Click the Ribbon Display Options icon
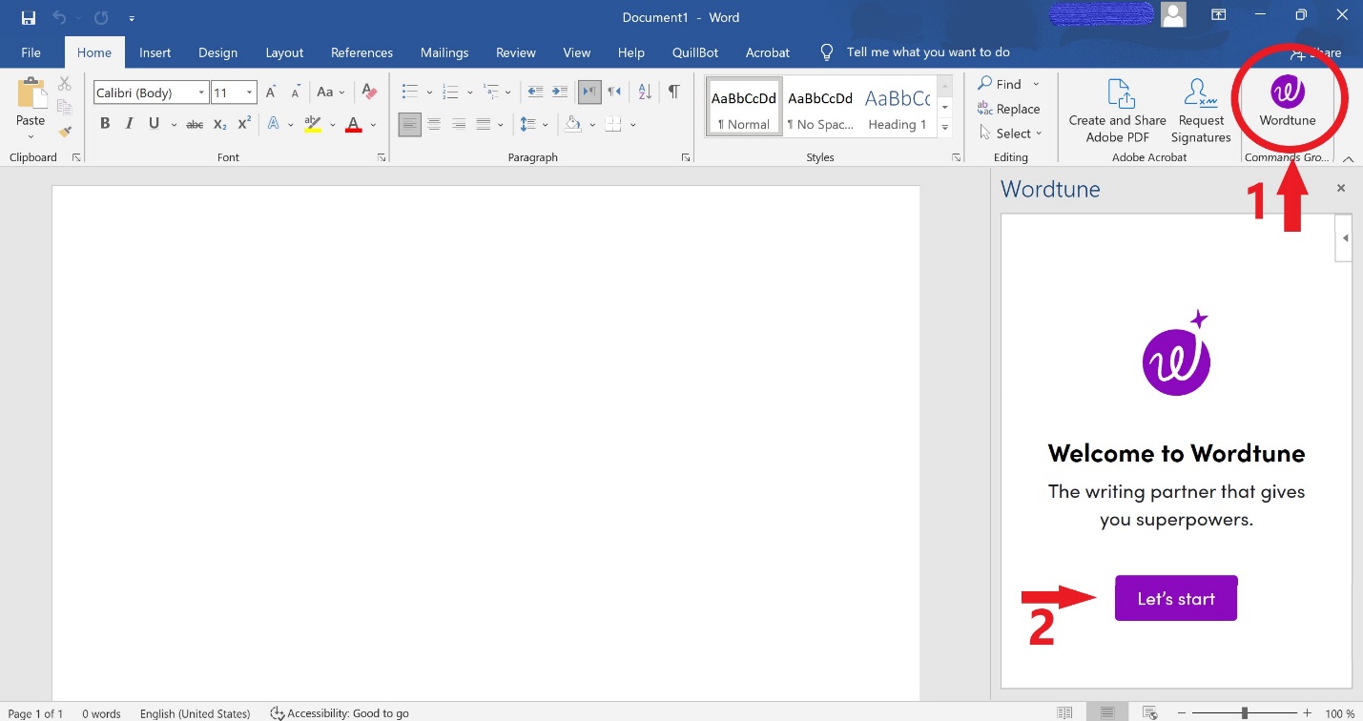This screenshot has width=1363, height=721. [x=1219, y=15]
